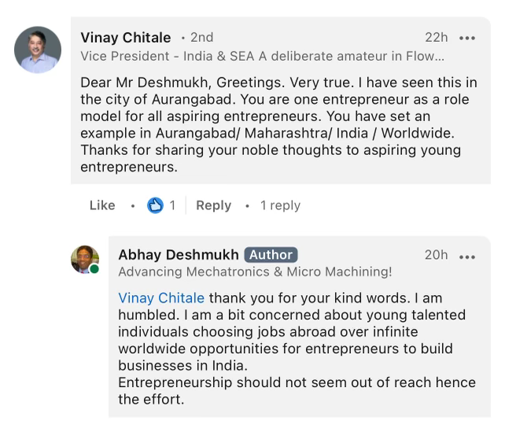Click the Author badge
The height and width of the screenshot is (428, 505).
click(x=271, y=255)
